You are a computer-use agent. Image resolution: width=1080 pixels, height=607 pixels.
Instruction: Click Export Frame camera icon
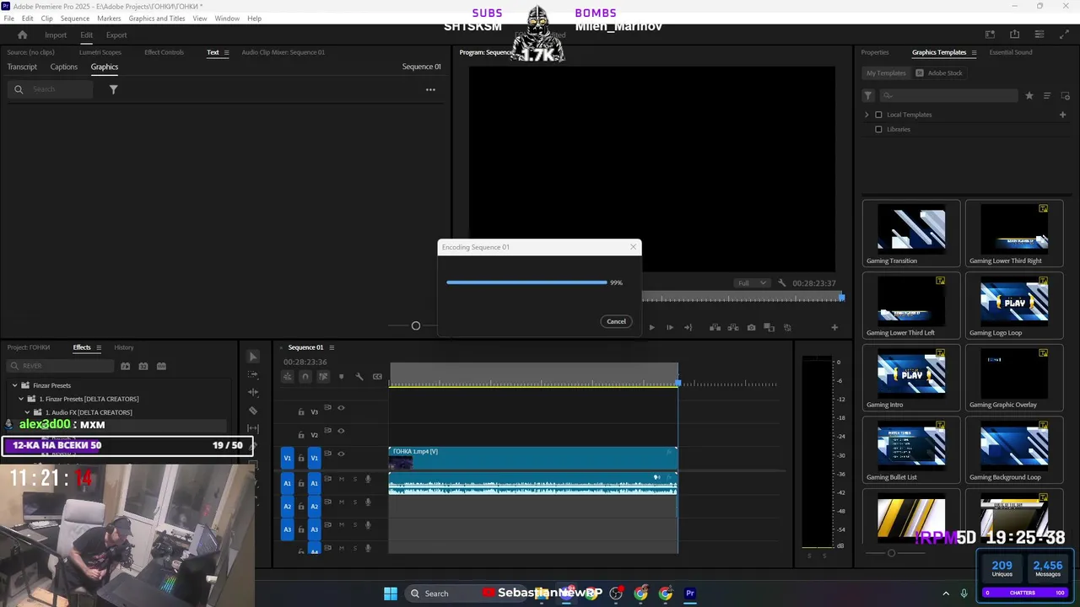click(751, 327)
